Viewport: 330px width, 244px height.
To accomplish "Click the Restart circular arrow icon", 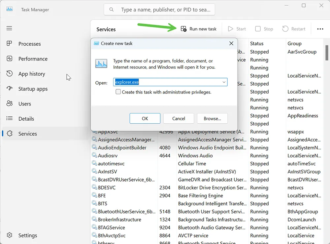I will coord(285,29).
